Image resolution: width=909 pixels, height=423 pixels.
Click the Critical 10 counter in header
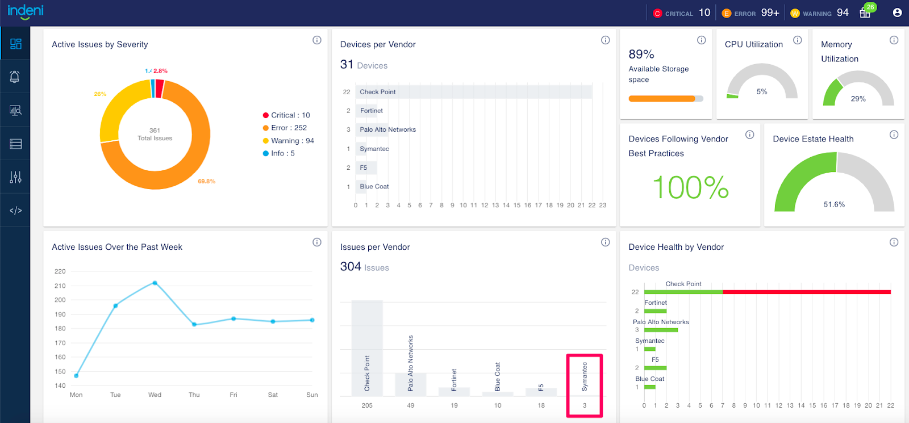coord(682,12)
